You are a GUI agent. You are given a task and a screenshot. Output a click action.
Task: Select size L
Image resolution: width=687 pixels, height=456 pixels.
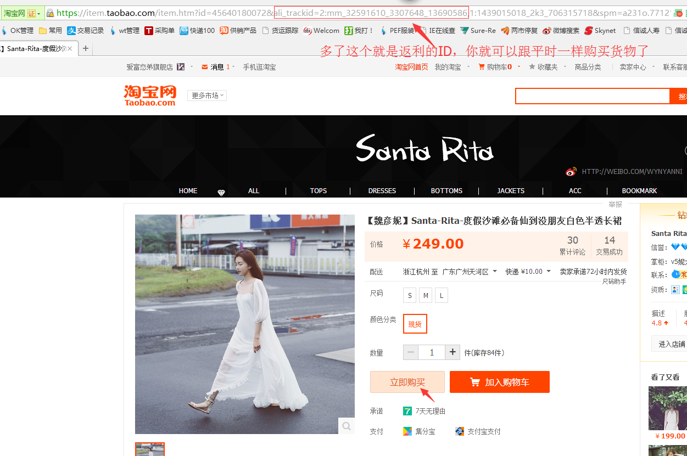pos(442,296)
